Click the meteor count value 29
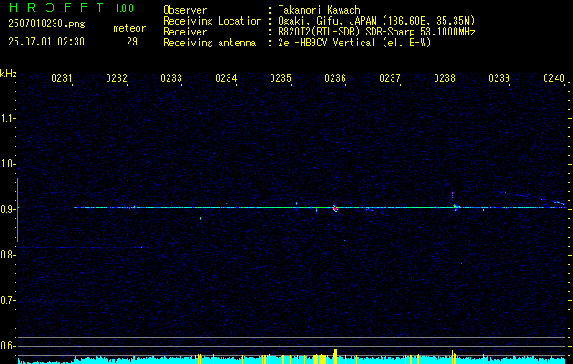The width and height of the screenshot is (573, 364). [132, 42]
